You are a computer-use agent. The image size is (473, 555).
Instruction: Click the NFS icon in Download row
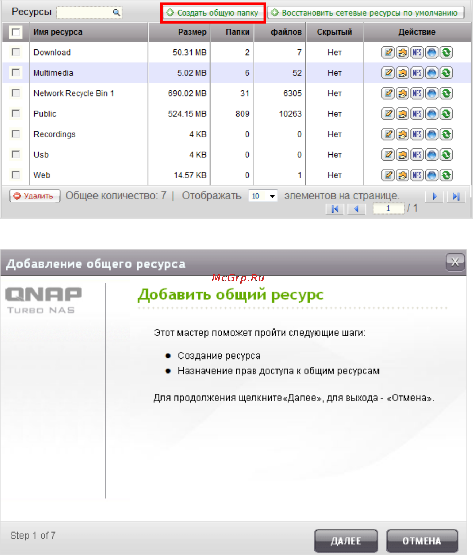coord(417,52)
